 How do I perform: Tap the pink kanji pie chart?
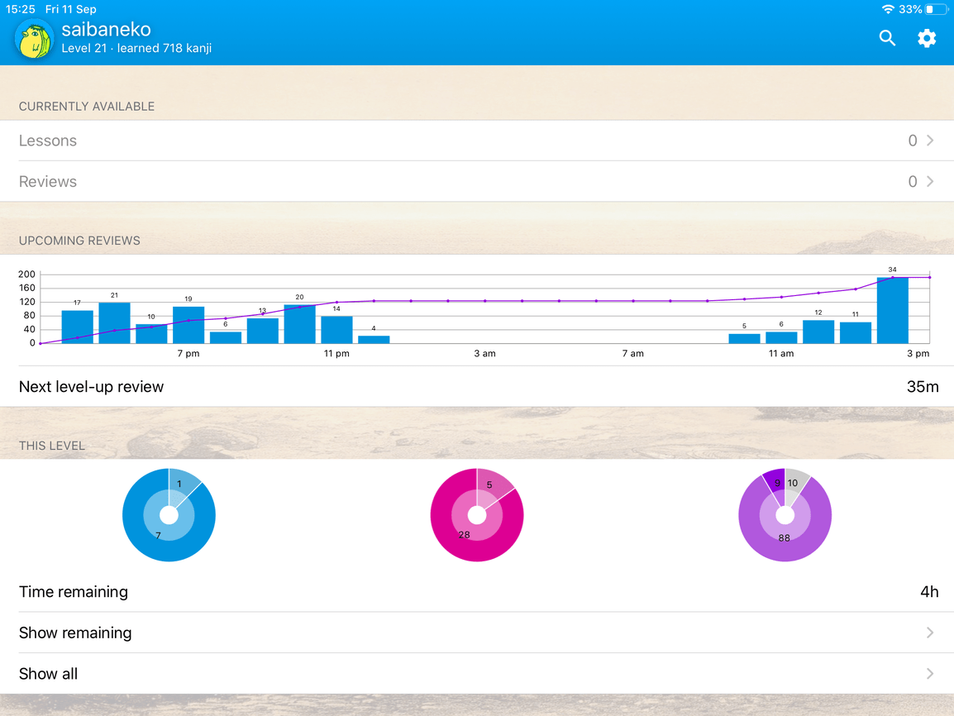[x=477, y=514]
